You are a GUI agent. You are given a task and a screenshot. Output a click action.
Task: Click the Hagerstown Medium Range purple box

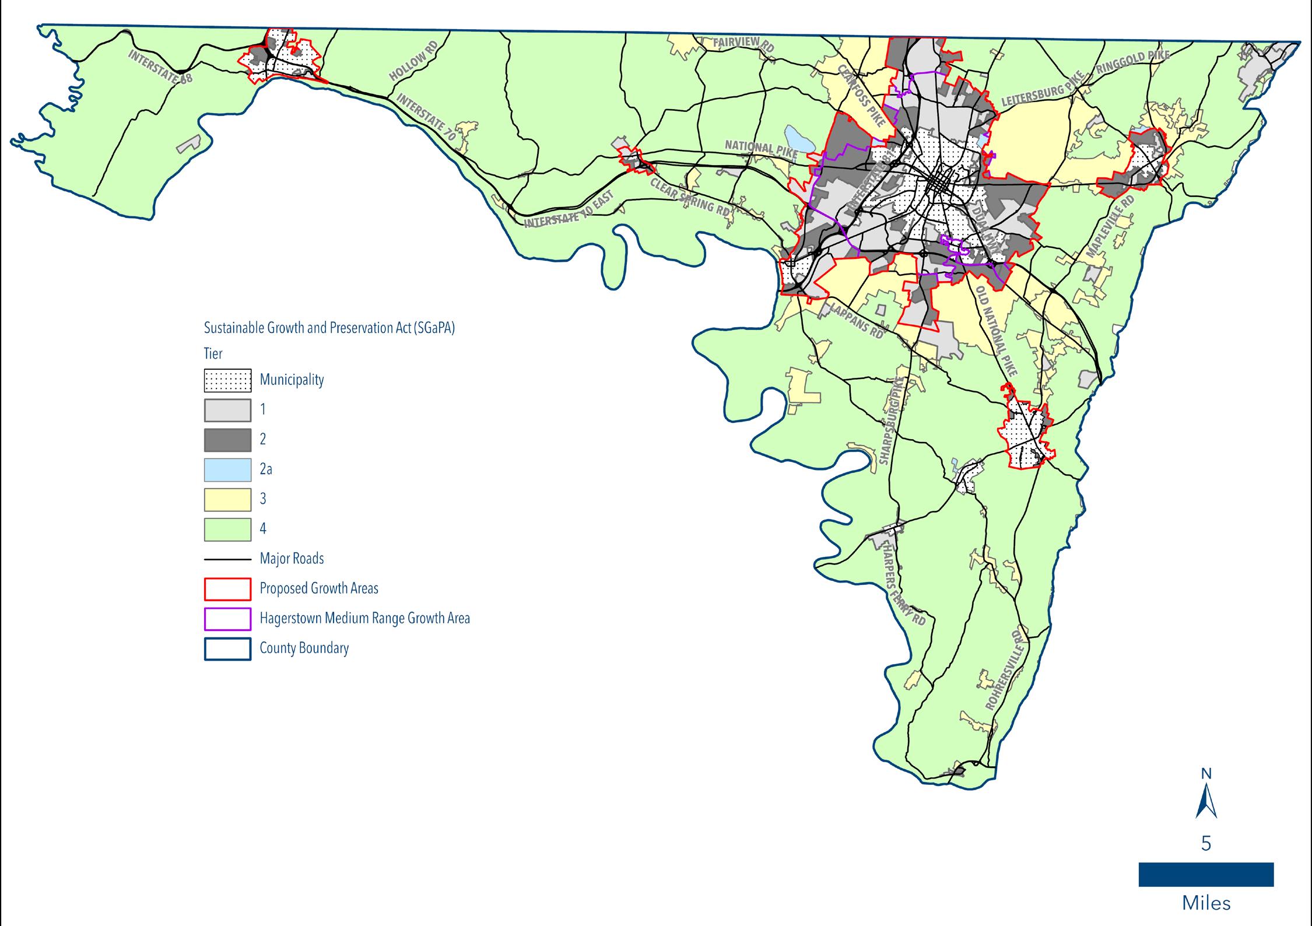[227, 619]
